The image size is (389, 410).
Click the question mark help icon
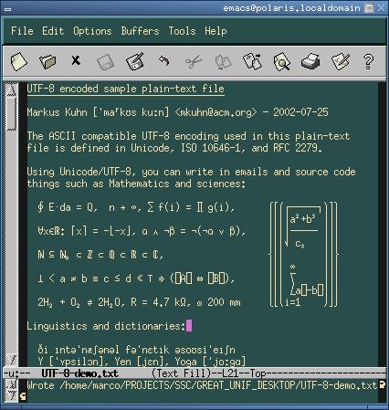[x=368, y=61]
